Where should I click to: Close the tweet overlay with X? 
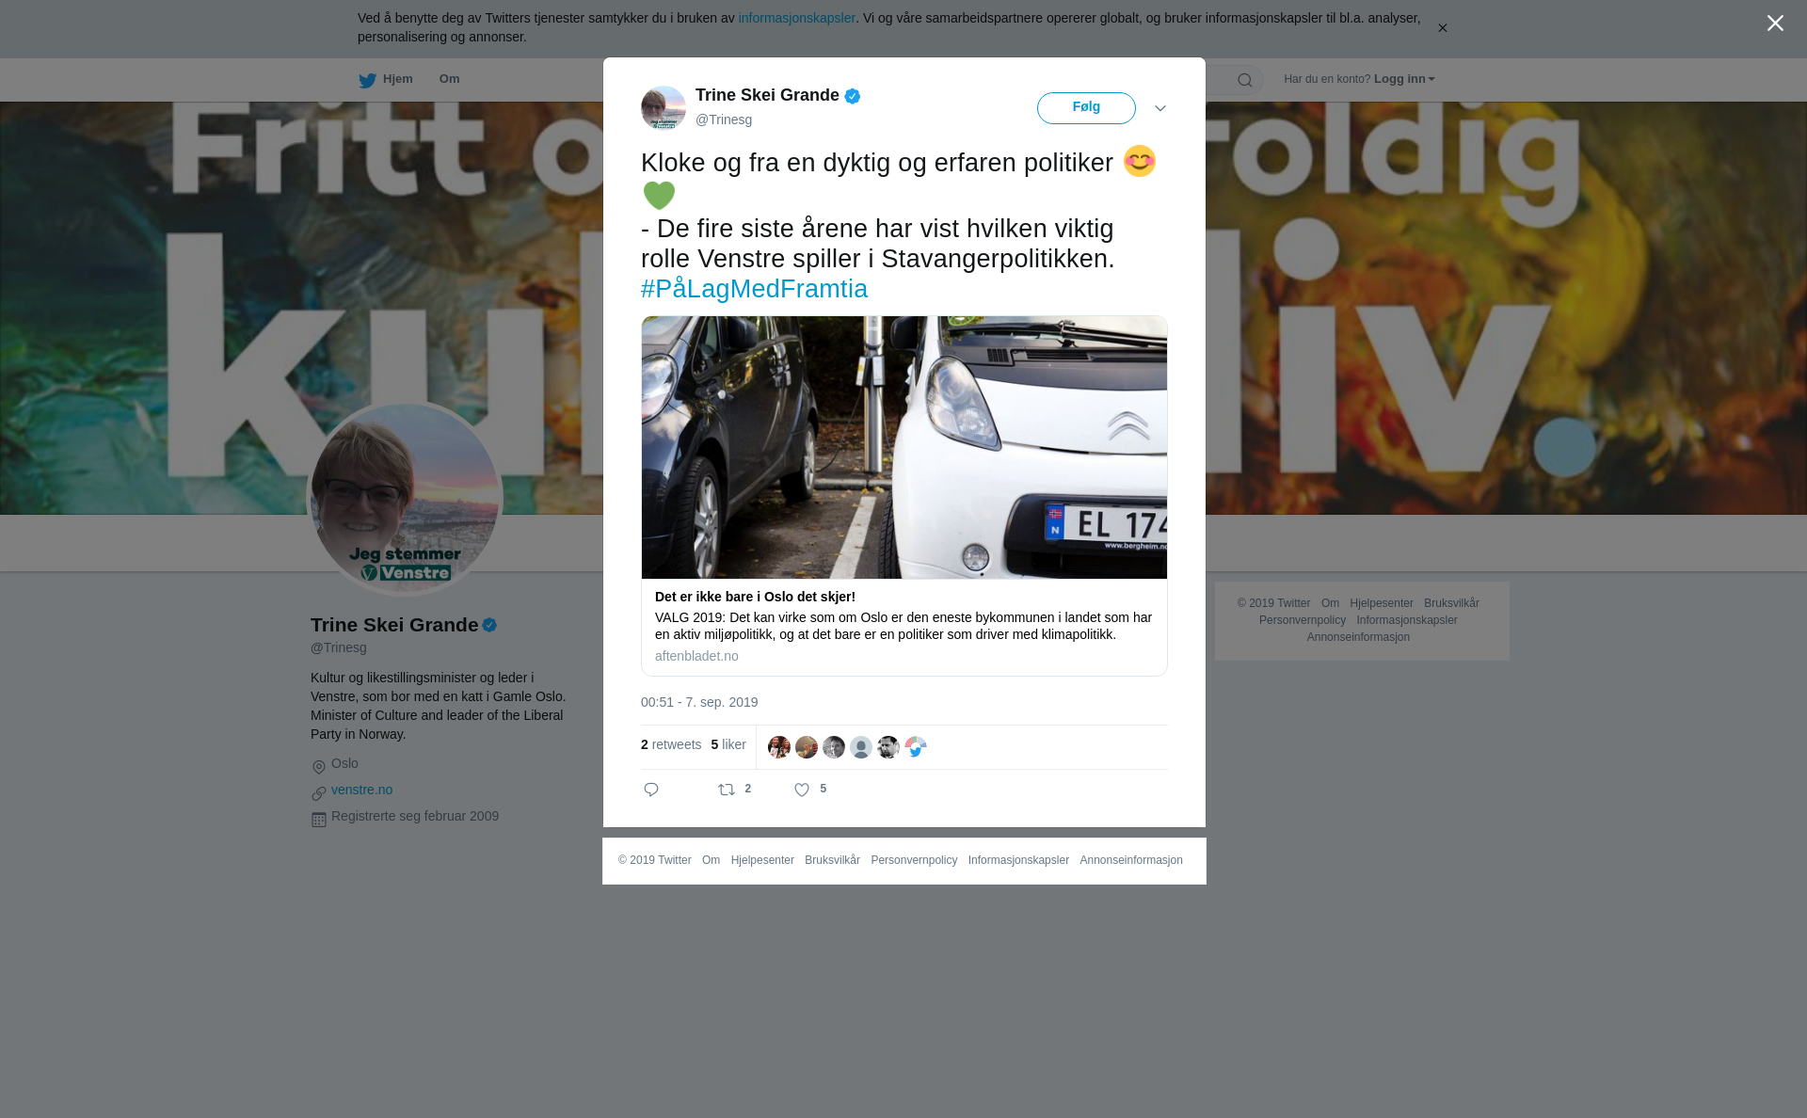tap(1775, 23)
